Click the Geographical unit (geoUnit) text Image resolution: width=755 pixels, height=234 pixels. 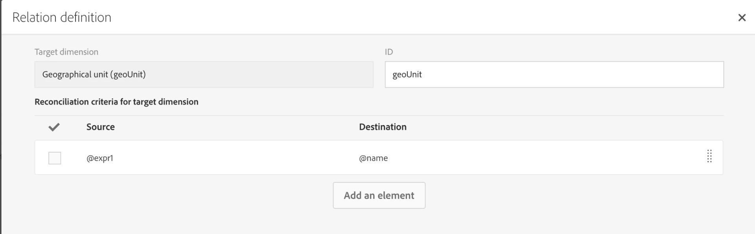[94, 74]
